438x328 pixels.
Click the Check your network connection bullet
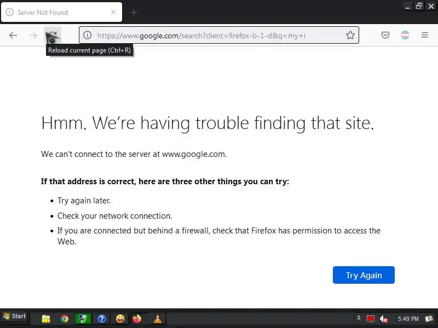(114, 216)
